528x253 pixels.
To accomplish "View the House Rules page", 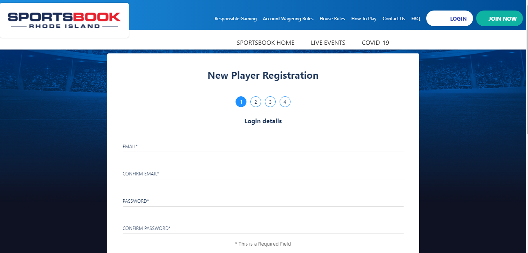I will [332, 19].
